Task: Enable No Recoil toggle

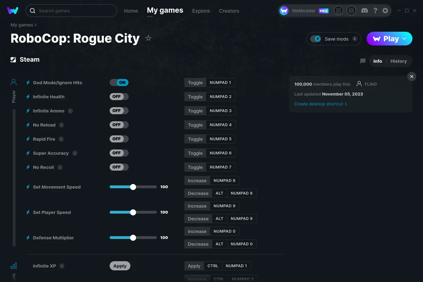Action: coord(119,167)
